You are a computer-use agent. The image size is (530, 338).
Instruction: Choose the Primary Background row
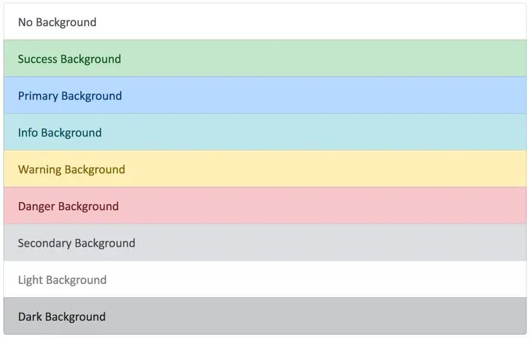pyautogui.click(x=265, y=96)
